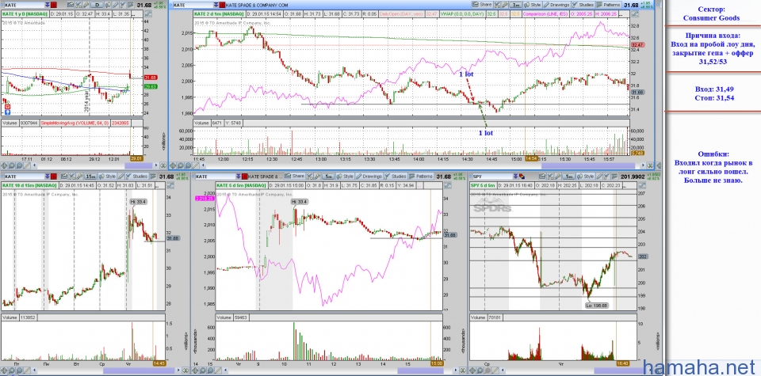Screen dimensions: 761x376
Task: Open Share in the KATE 1-minute chart
Action: tap(482, 5)
